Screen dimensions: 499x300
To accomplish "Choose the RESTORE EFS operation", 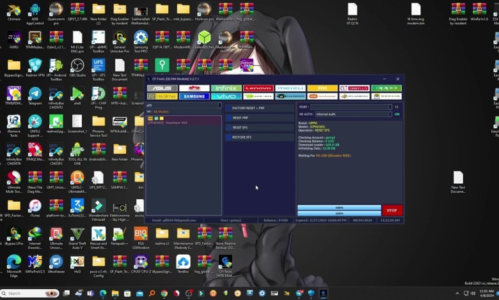I will 260,137.
